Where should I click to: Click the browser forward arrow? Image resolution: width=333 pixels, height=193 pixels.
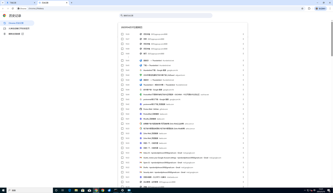pos(8,8)
